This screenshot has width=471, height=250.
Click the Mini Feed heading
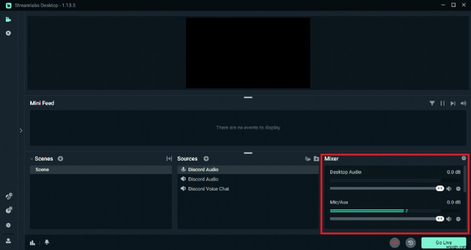coord(42,104)
